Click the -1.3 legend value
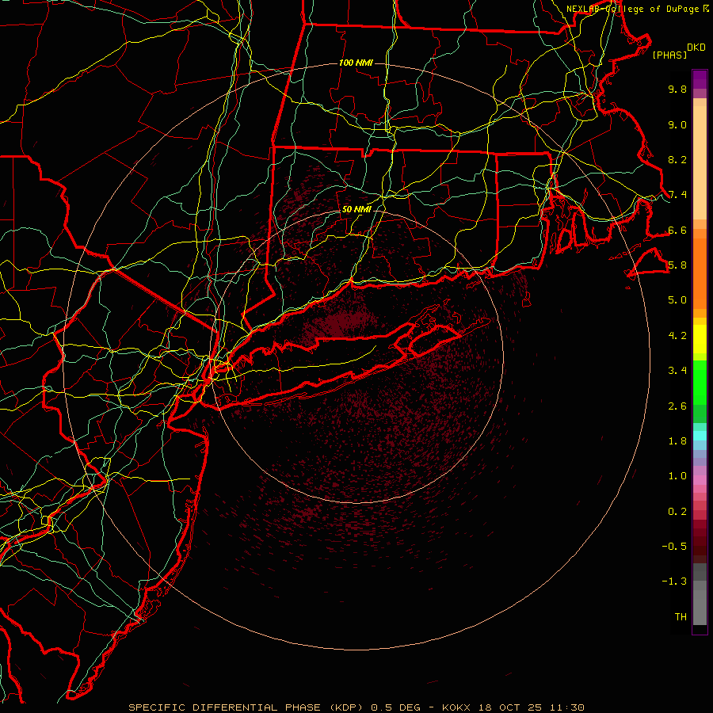The image size is (713, 713). (x=674, y=581)
